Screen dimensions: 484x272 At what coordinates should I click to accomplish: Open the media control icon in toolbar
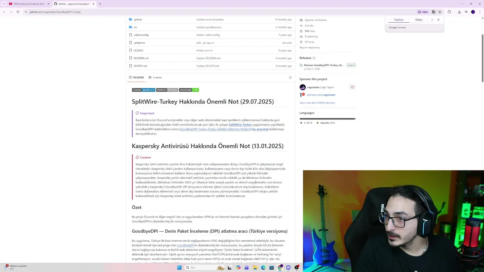466,12
